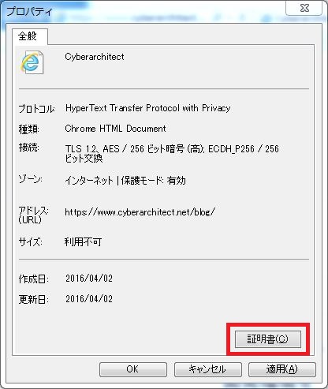This screenshot has width=328, height=389.
Task: Click the HyperText Transfer Protocol value
Action: (147, 108)
